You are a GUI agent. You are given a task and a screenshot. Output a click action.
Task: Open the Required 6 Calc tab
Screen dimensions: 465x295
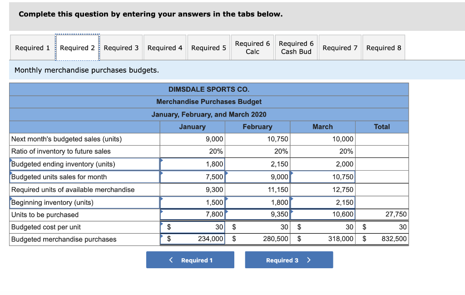click(252, 48)
